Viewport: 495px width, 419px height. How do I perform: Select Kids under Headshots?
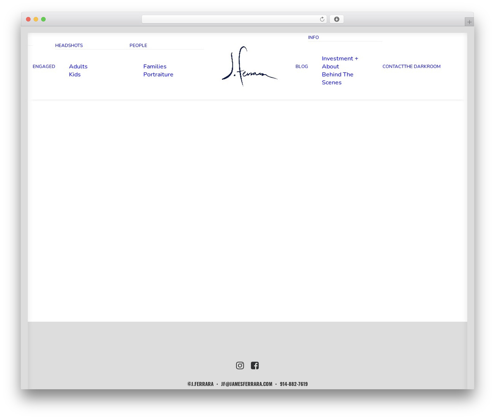75,75
